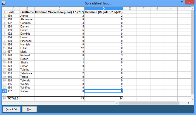Select the Sheila name cell
Image resolution: width=196 pixels, height=115 pixels.
pos(27,62)
